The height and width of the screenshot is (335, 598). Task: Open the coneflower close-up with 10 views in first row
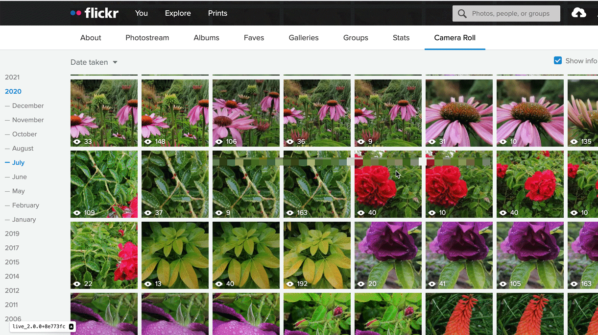(x=530, y=113)
